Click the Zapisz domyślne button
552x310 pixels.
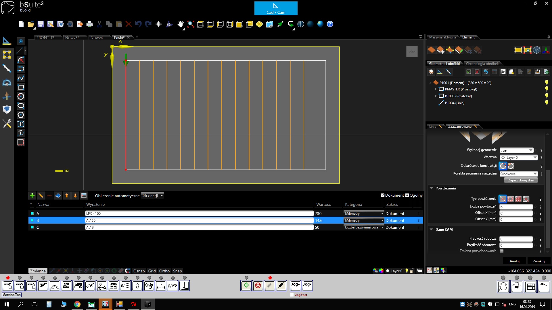[x=521, y=180]
